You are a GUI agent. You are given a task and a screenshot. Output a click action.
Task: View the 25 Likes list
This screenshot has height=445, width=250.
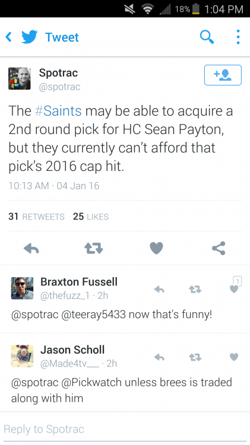[91, 217]
